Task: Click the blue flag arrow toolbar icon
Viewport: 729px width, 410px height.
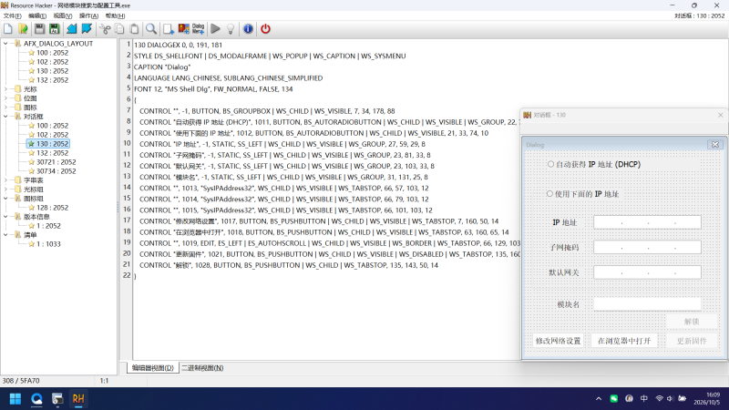Action: click(x=87, y=29)
